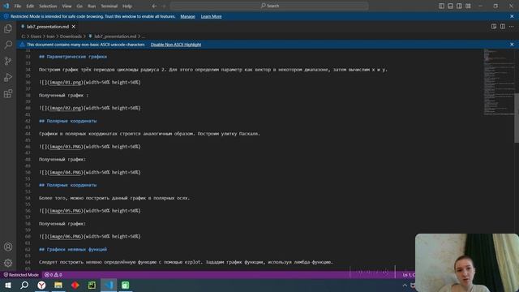Open Windows taskbar search

(x=24, y=285)
